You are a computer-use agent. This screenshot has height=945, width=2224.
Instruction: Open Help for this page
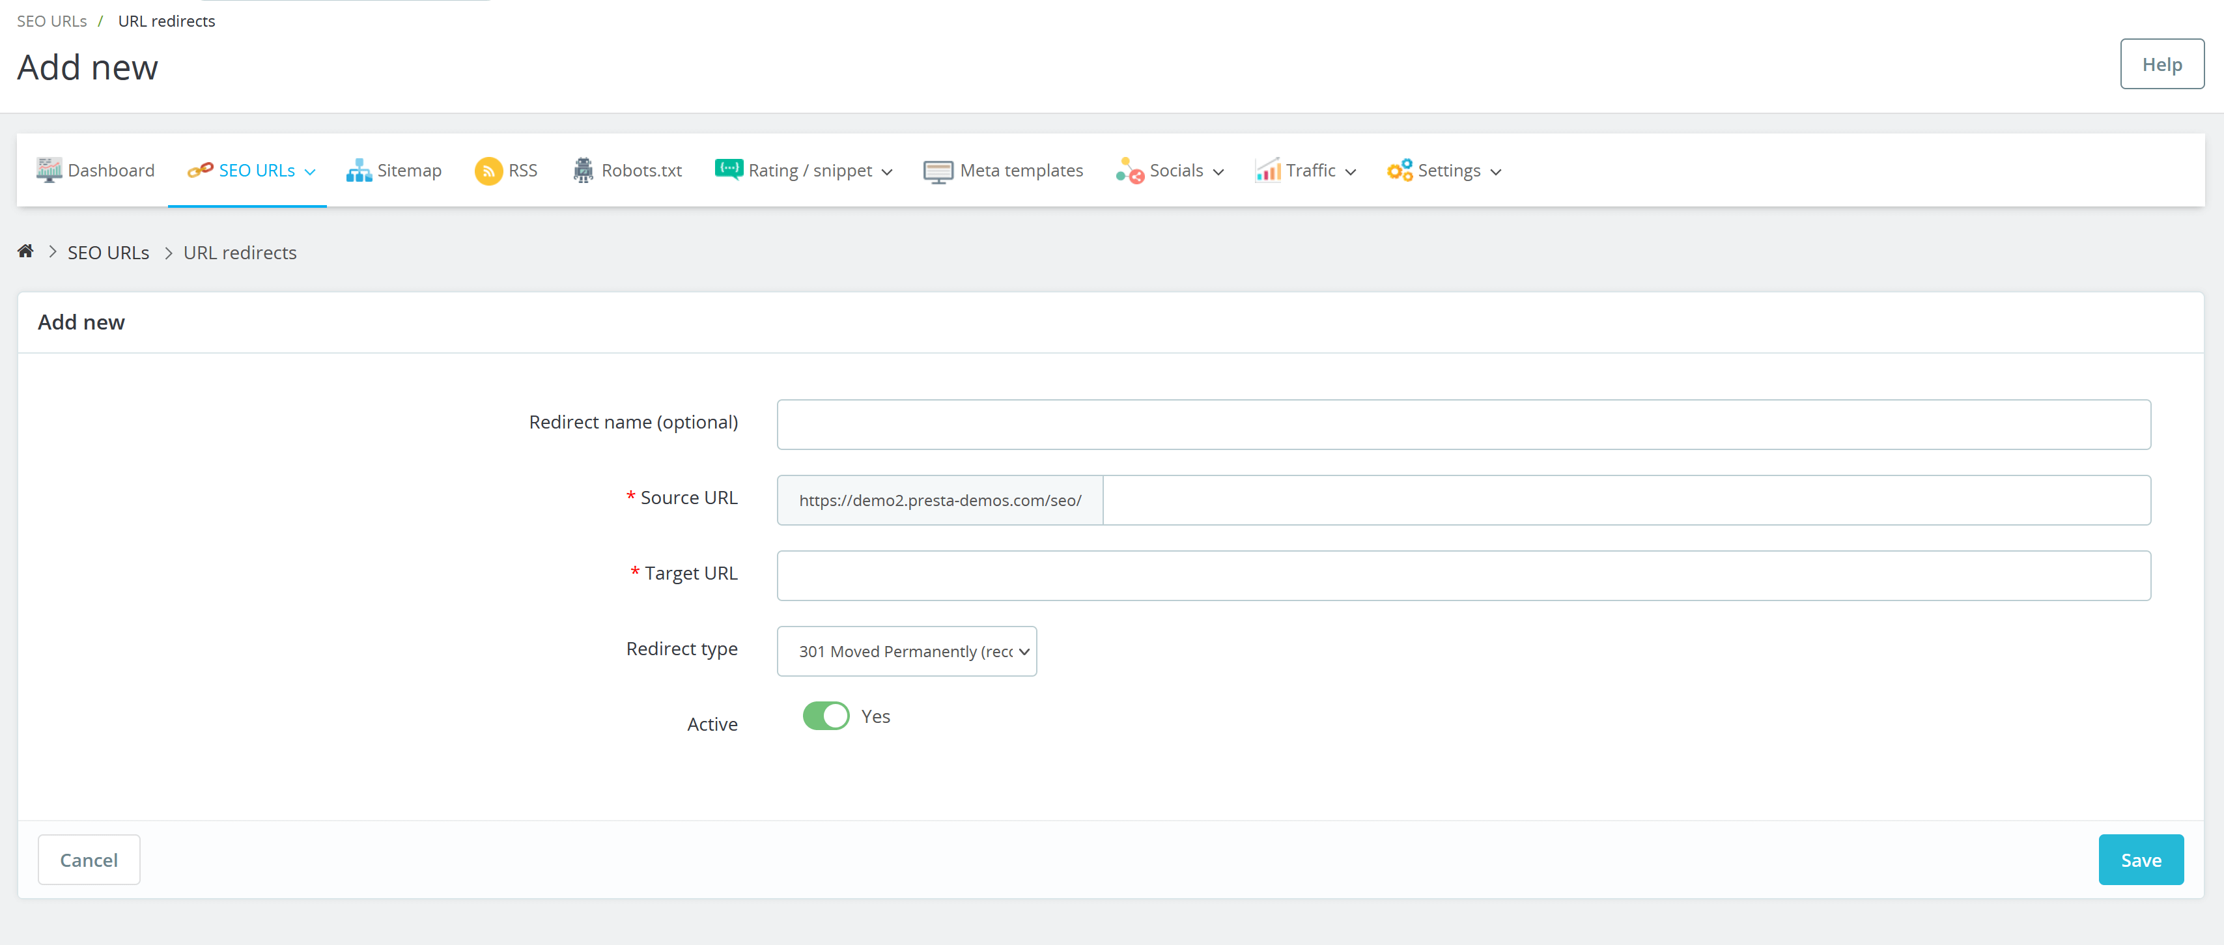tap(2162, 63)
